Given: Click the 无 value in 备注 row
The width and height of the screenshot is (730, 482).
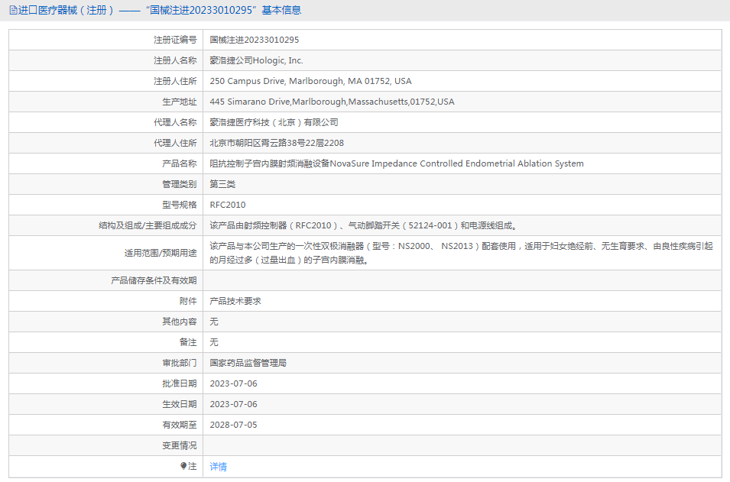Looking at the screenshot, I should pyautogui.click(x=214, y=342).
